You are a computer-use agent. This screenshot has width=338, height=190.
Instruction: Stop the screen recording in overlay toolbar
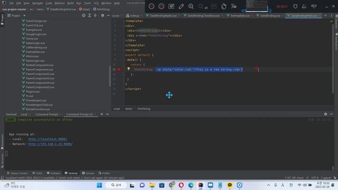coord(161,6)
